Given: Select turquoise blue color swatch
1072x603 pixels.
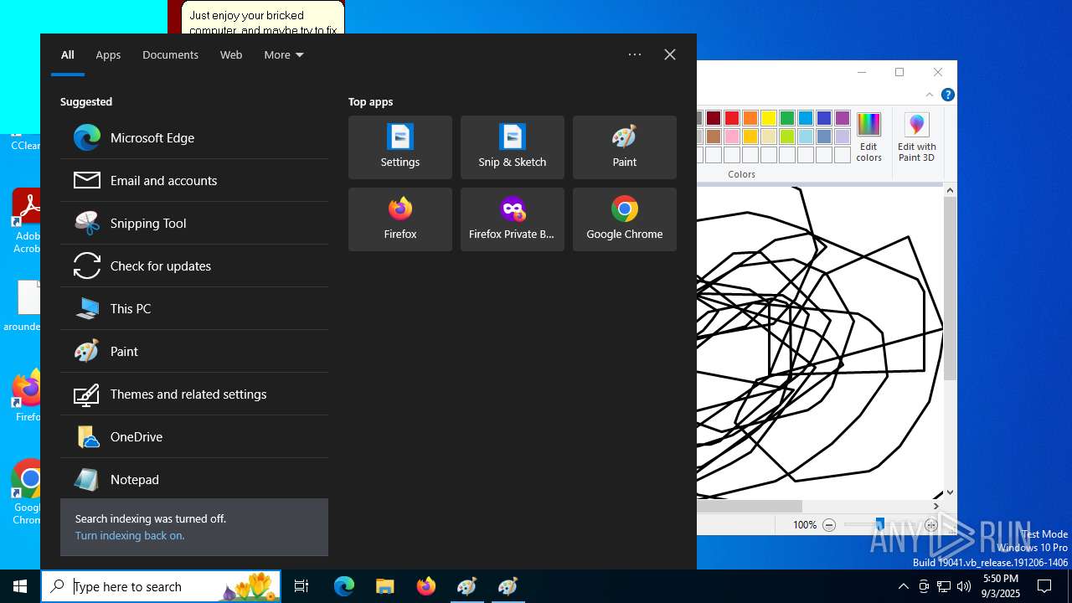Looking at the screenshot, I should tap(806, 118).
